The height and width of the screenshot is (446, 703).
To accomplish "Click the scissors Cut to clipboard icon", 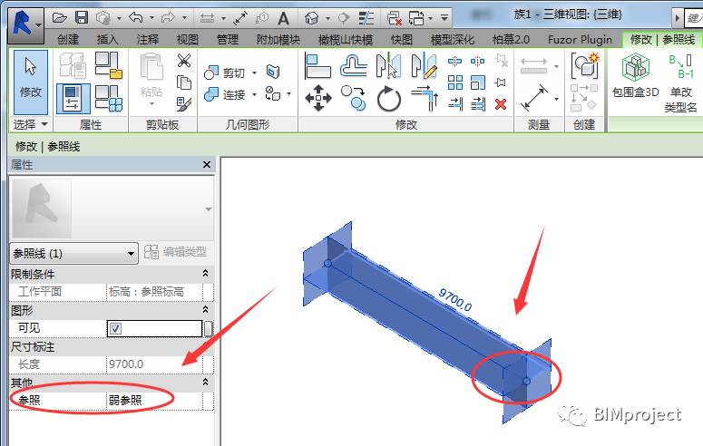I will 184,61.
